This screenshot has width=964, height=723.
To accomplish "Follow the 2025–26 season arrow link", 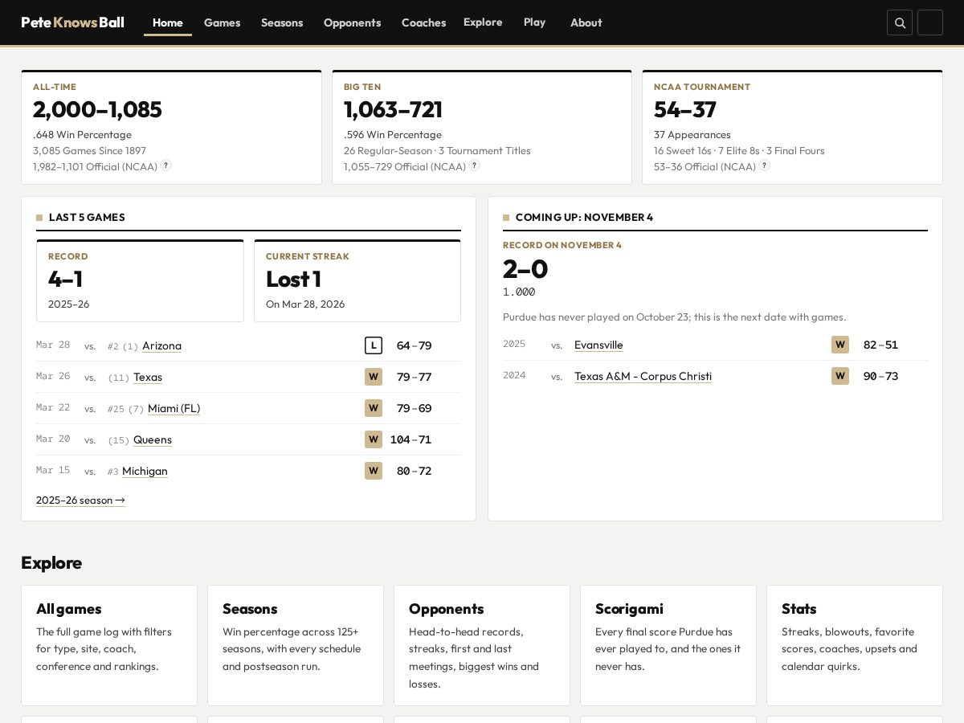I will coord(80,500).
